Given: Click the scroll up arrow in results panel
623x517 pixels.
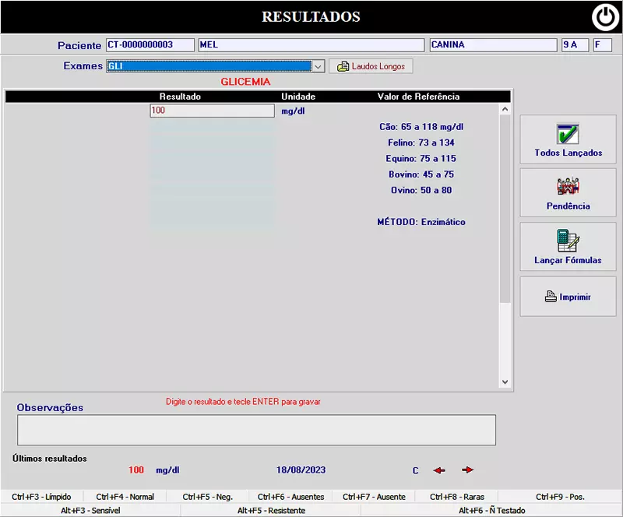Looking at the screenshot, I should pyautogui.click(x=505, y=110).
